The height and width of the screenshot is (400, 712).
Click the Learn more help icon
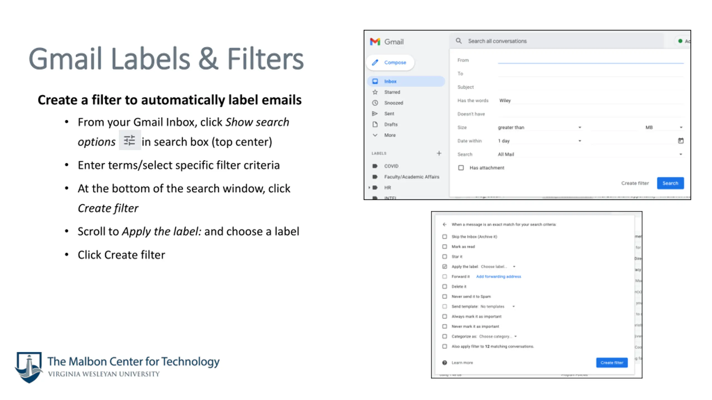(444, 362)
